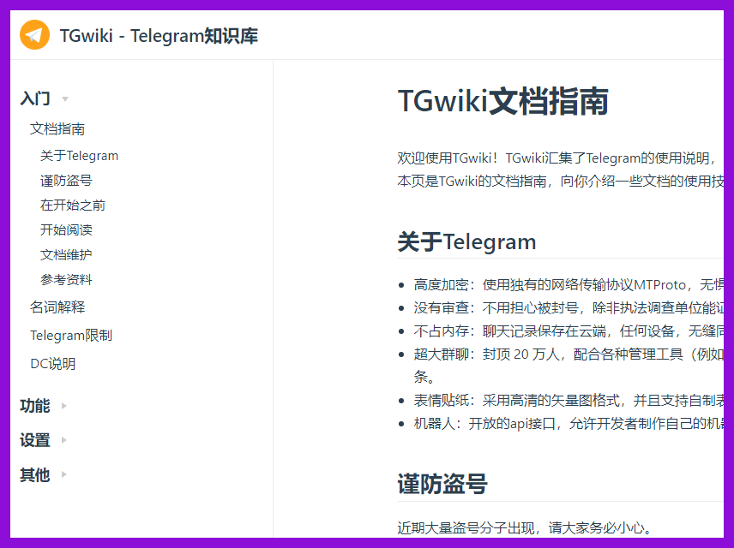Open the 参考资料 sidebar link

(x=66, y=280)
